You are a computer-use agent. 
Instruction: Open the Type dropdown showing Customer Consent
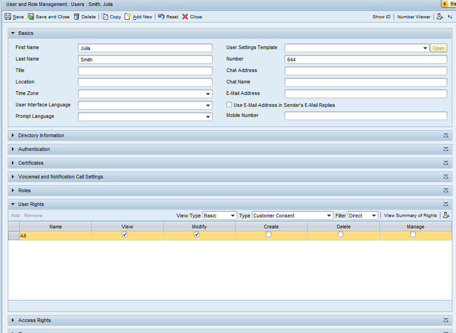329,216
